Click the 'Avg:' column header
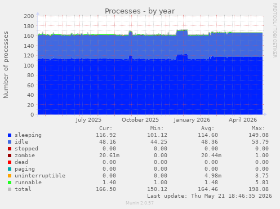The width and height of the screenshot is (280, 209). (207, 128)
